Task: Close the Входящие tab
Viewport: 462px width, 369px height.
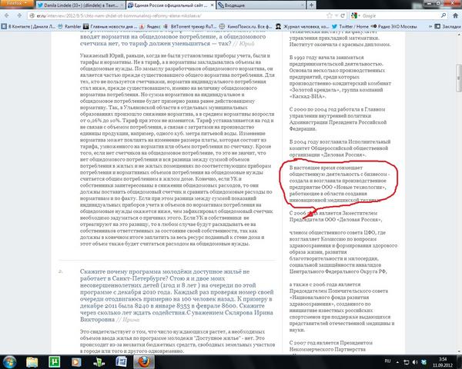Action: 302,5
